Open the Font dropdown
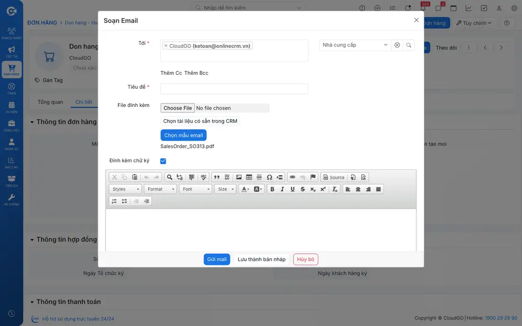 [x=195, y=189]
